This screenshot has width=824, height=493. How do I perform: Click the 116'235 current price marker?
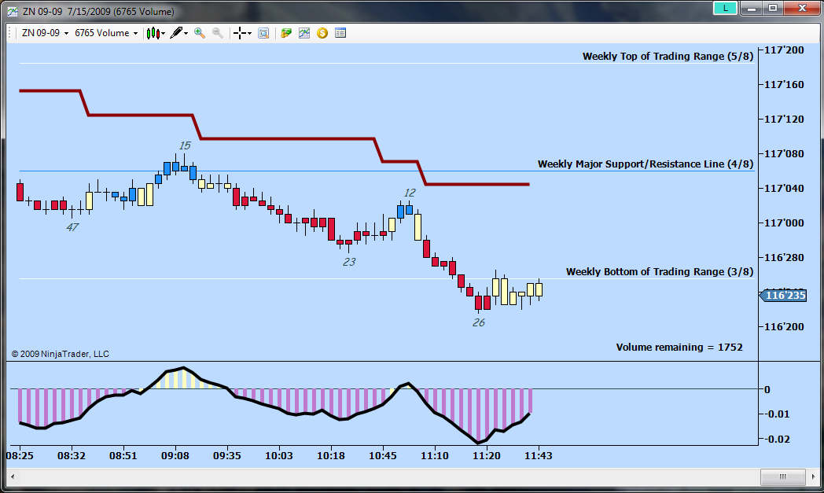(783, 296)
